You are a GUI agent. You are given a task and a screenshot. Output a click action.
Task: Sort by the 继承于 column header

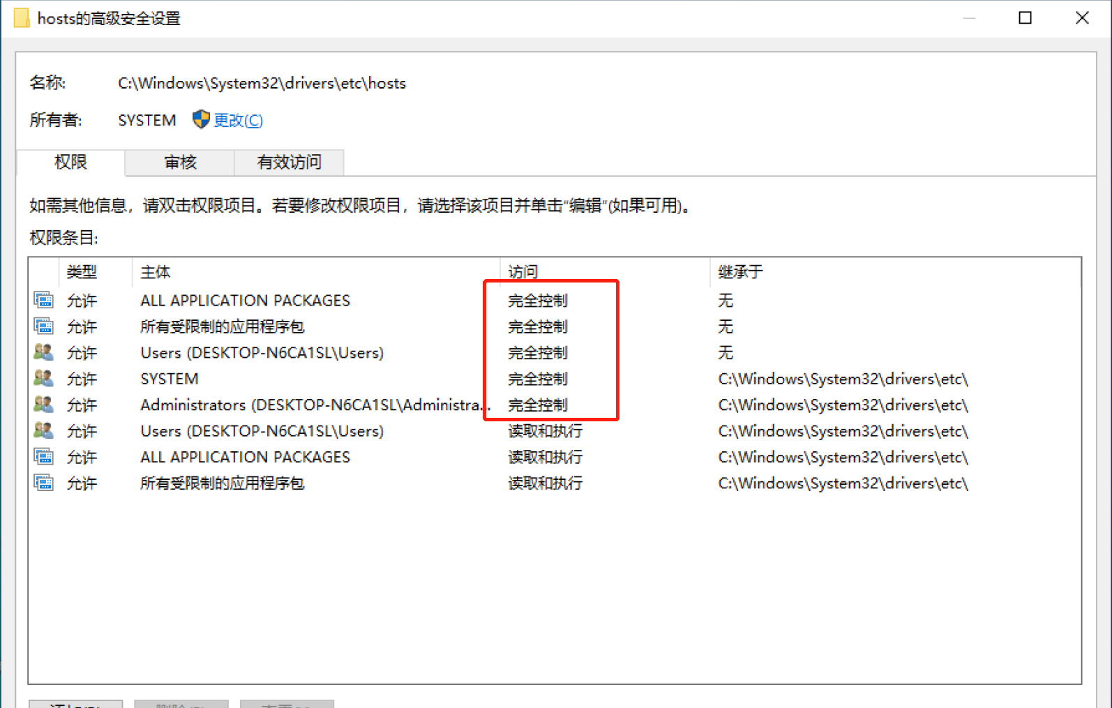pyautogui.click(x=740, y=271)
